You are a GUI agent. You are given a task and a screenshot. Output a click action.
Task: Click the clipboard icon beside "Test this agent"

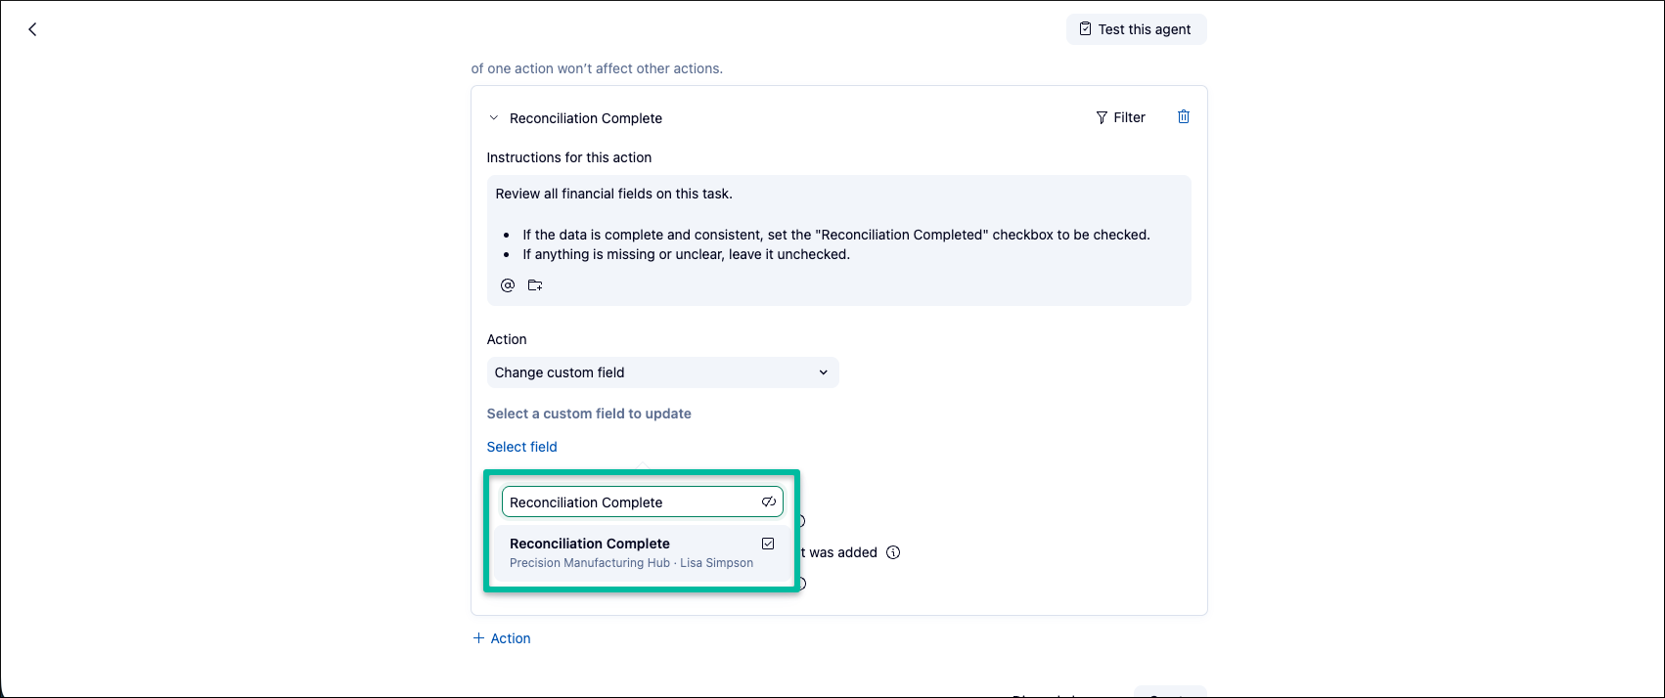tap(1085, 29)
